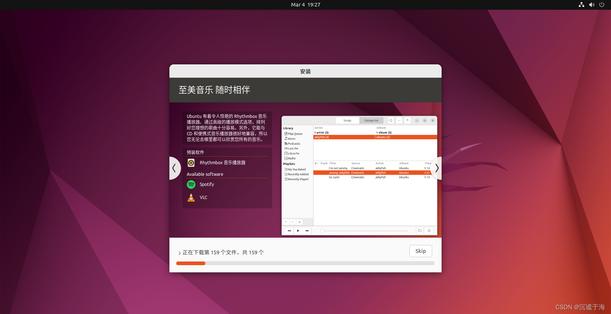Click the '安装' window title bar
Image resolution: width=611 pixels, height=314 pixels.
click(305, 71)
